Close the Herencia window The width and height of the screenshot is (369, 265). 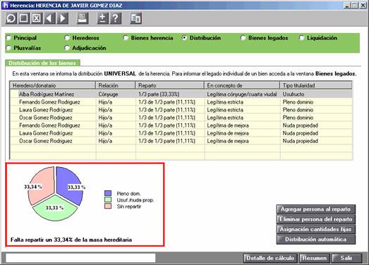(363, 5)
